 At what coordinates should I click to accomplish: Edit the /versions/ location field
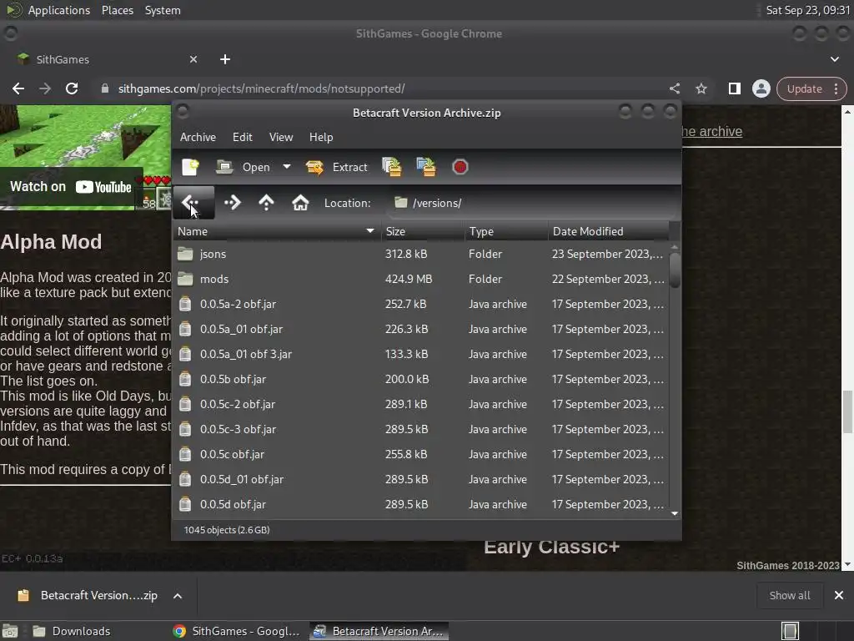tap(531, 203)
